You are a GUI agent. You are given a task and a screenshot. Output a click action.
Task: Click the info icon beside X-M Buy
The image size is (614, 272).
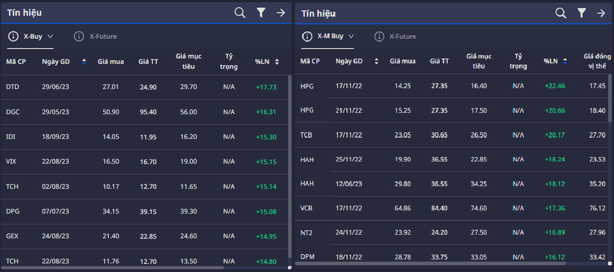(x=307, y=36)
